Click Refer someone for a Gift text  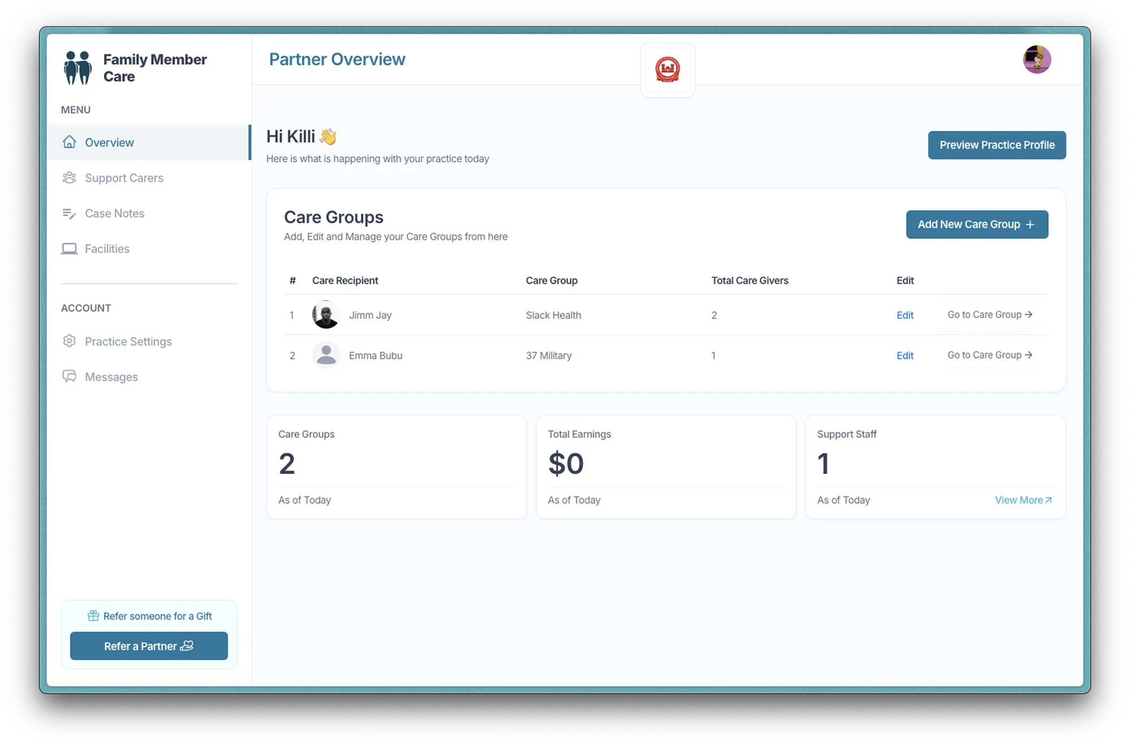[x=158, y=616]
